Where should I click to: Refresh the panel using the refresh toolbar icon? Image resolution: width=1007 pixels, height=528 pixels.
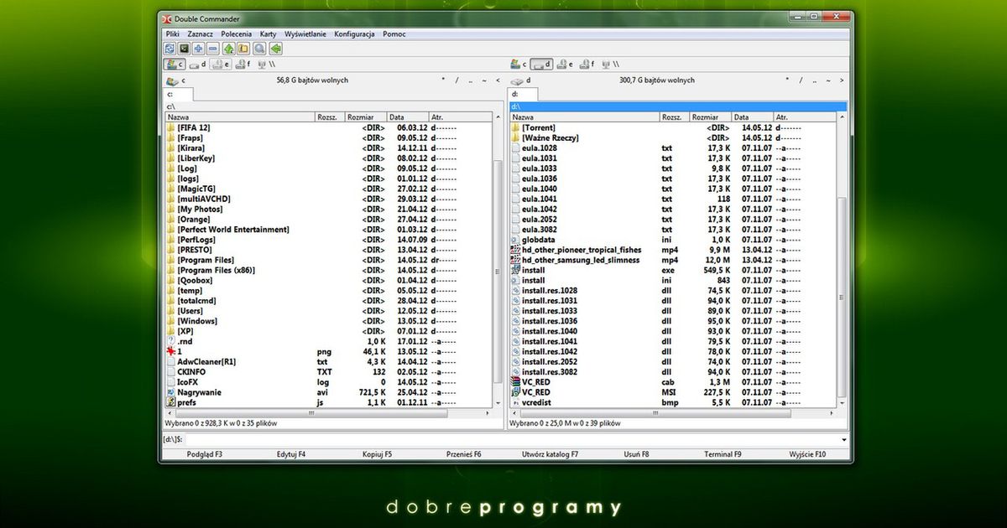170,49
